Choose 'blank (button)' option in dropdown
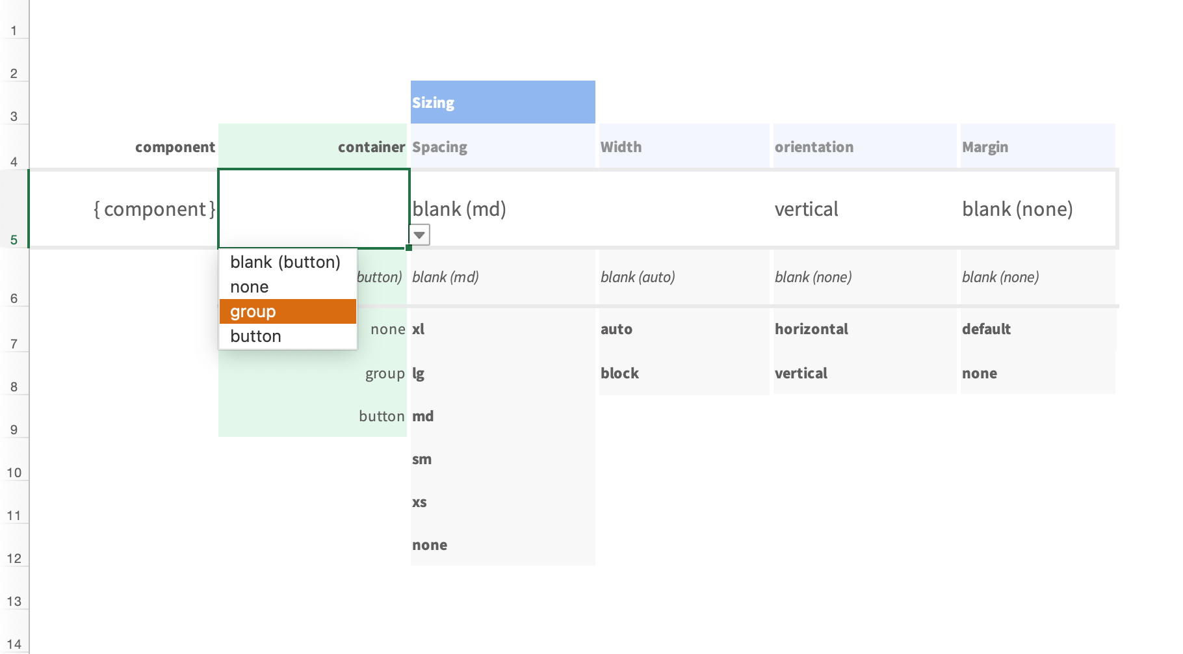Viewport: 1183px width, 654px height. (x=287, y=262)
